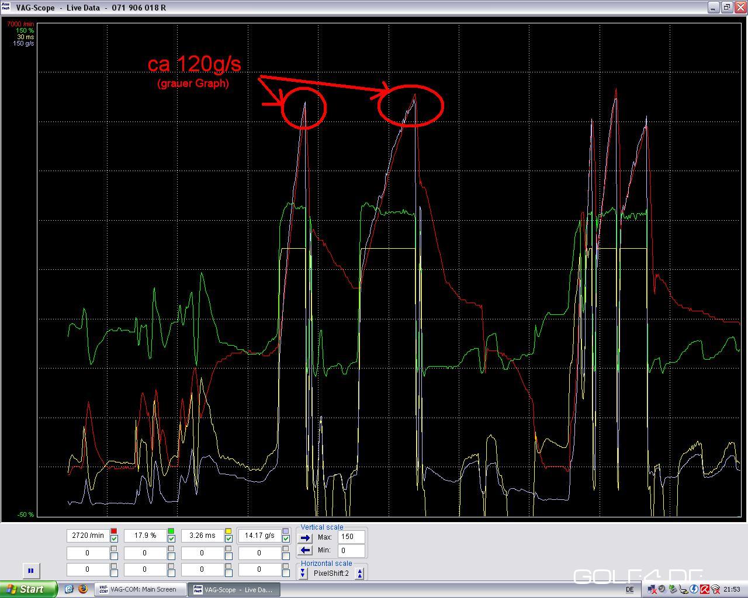Tick the second-row checkbox below 3.26 ms

coord(228,555)
